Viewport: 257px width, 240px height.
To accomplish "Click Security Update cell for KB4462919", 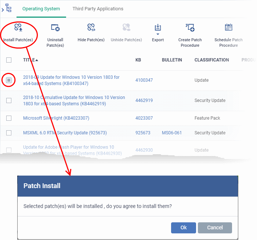I will point(210,100).
